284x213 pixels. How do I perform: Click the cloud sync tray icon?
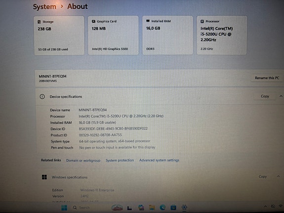pyautogui.click(x=273, y=206)
